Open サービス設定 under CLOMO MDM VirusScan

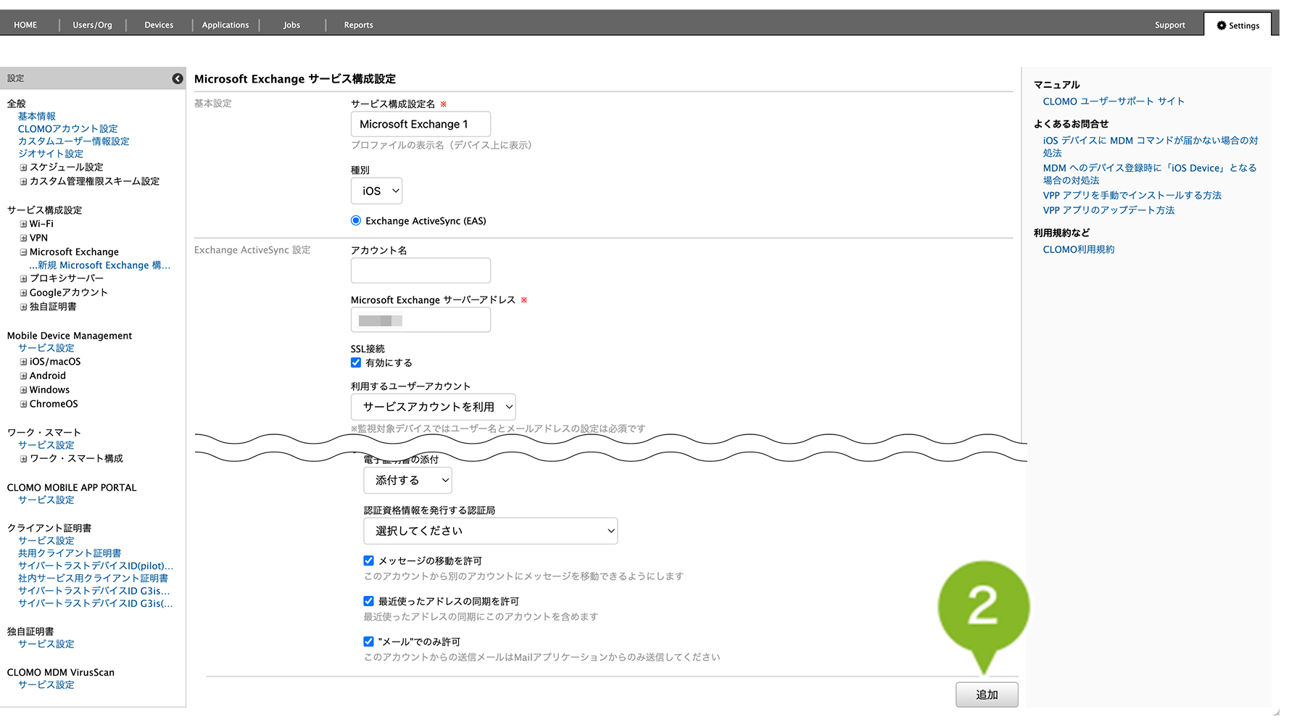[46, 684]
